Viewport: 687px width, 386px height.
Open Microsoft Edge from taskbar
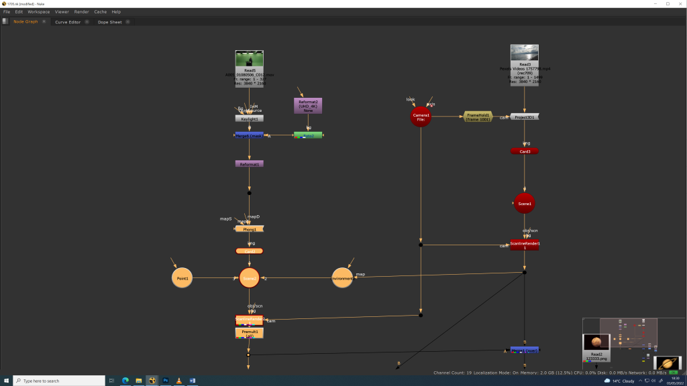pos(125,381)
